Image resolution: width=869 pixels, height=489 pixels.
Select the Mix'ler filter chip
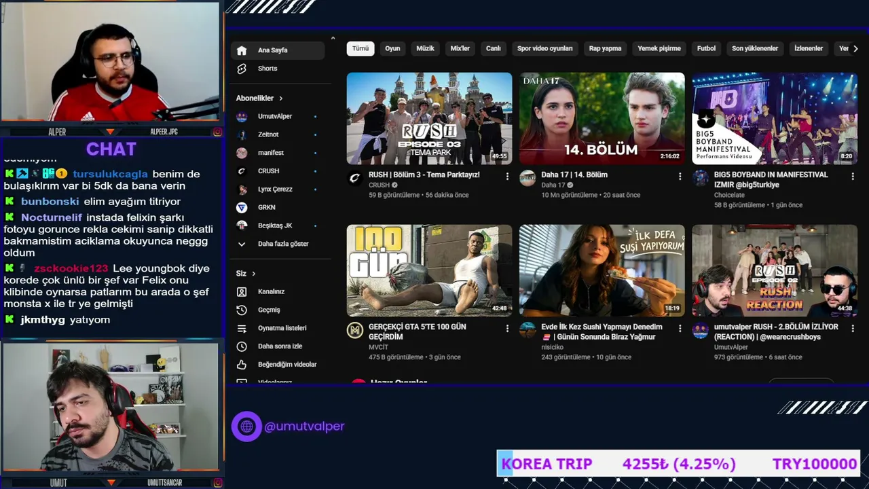click(460, 49)
